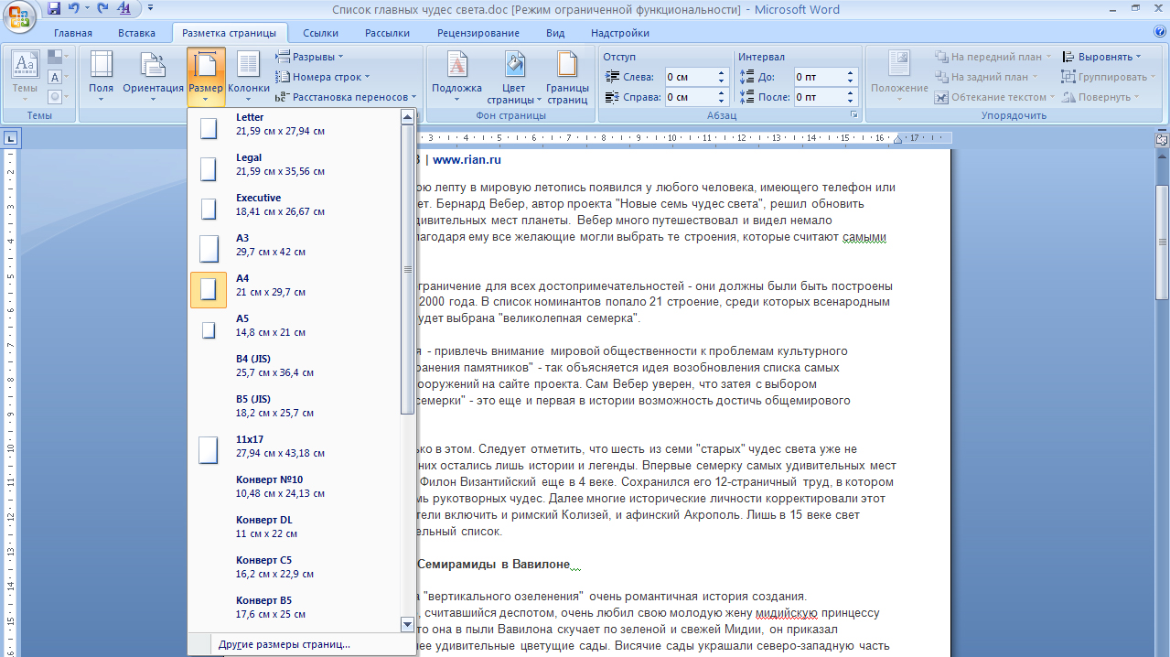
Task: Close the Размер (Size) dropdown button
Action: 206,77
